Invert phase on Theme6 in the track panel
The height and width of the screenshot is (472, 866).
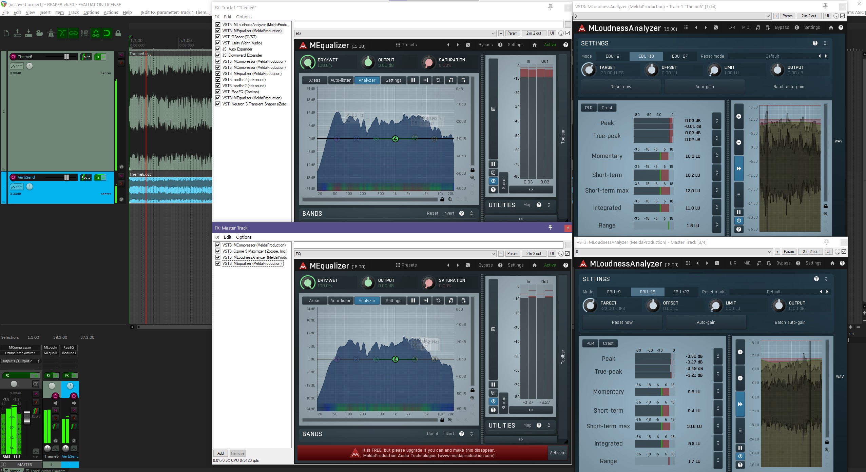pyautogui.click(x=121, y=167)
